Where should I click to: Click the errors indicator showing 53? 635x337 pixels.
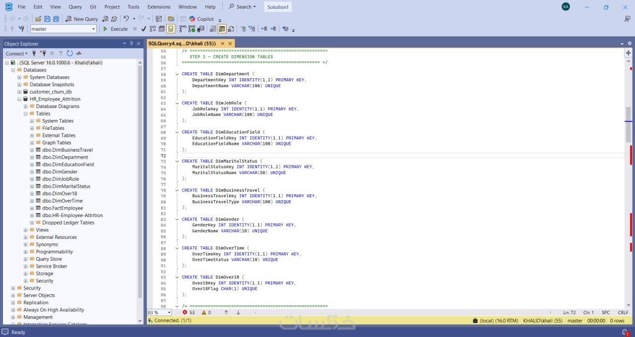point(189,313)
